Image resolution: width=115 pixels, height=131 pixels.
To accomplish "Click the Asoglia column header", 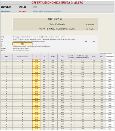I will tap(53, 57).
